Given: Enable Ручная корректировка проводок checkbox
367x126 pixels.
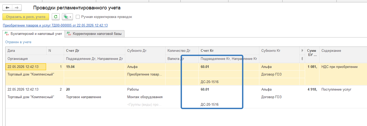Looking at the screenshot, I should [78, 17].
